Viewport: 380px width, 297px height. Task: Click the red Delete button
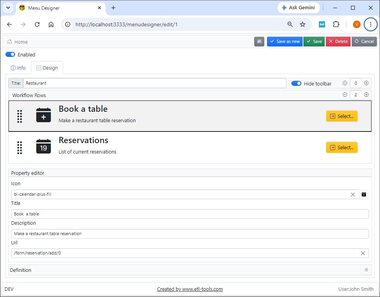(338, 41)
